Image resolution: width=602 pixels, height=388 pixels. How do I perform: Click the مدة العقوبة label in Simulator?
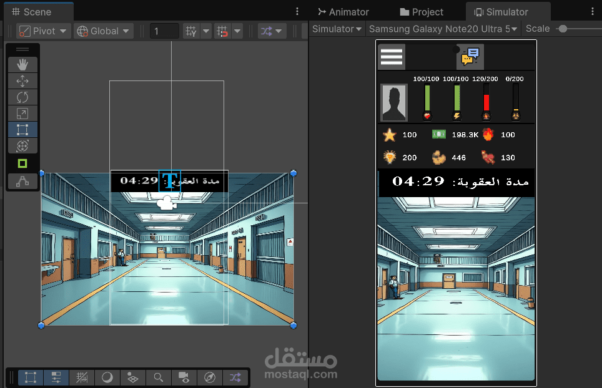tap(491, 182)
